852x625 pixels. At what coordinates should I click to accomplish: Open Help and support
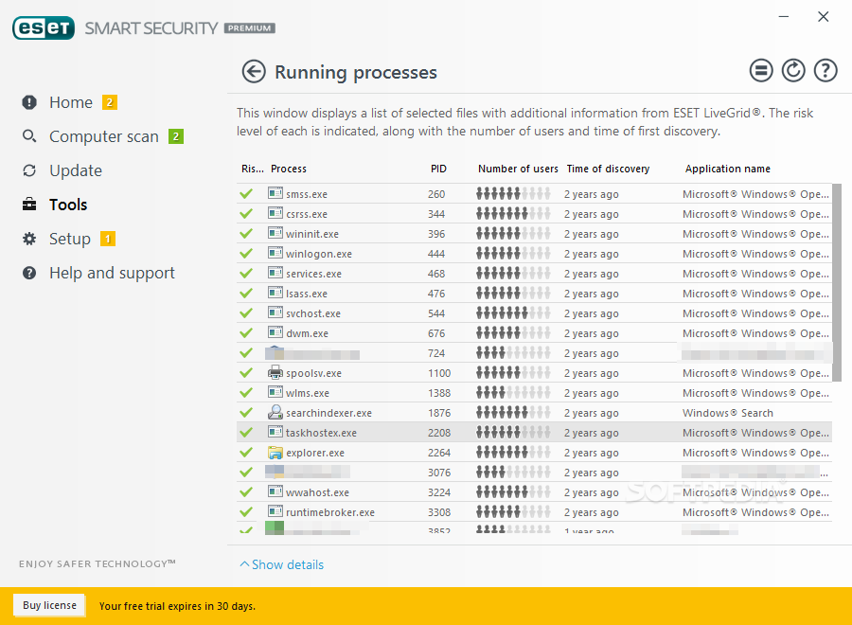tap(112, 273)
